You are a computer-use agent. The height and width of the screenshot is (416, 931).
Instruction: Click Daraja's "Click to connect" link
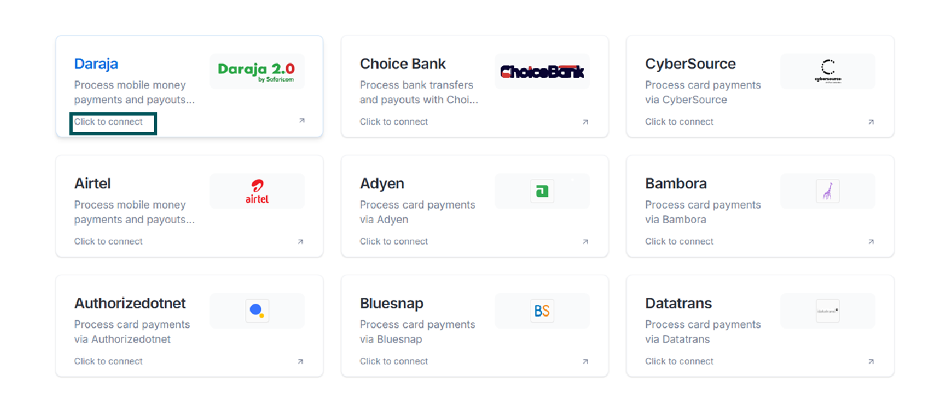(108, 122)
